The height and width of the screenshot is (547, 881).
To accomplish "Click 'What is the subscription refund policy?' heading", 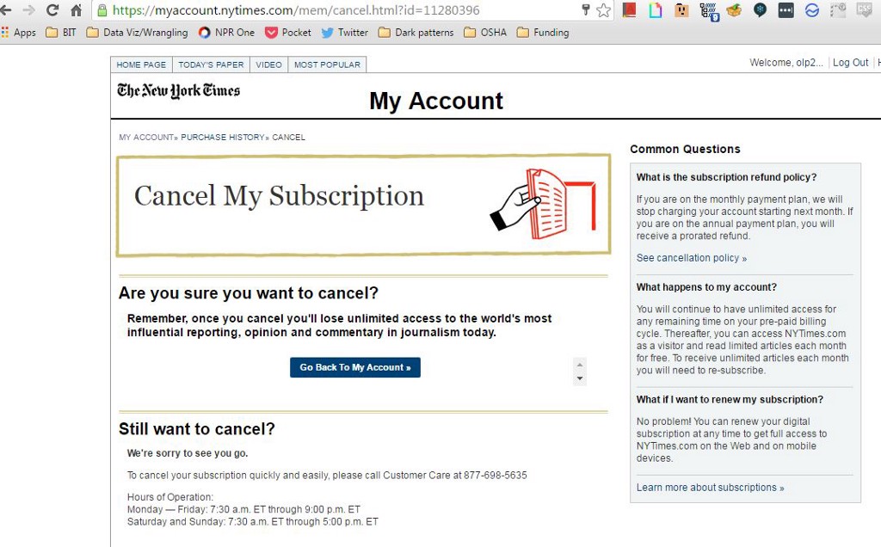I will [x=726, y=177].
